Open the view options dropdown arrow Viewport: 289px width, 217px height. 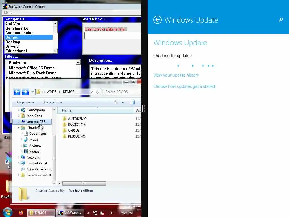coord(123,102)
